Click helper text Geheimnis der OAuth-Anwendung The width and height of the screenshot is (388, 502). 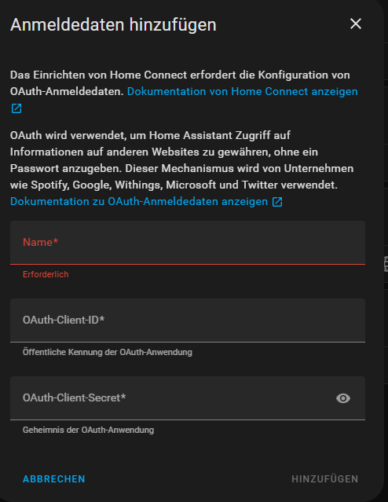tap(88, 430)
